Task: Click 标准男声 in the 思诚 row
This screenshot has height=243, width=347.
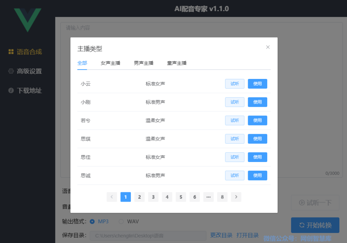Action: [155, 176]
